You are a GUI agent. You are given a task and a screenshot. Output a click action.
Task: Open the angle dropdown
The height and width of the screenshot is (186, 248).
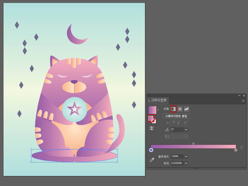[x=186, y=130]
